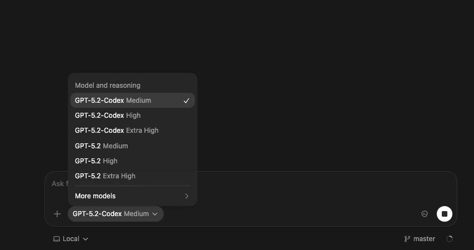474x250 pixels.
Task: Click the chevron next to Local
Action: (85, 239)
